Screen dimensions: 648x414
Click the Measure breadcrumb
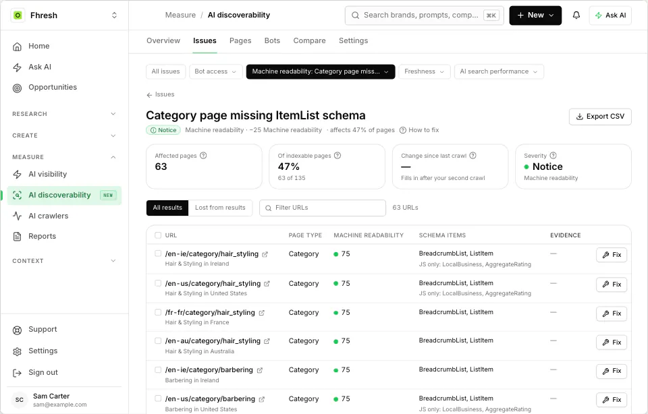click(181, 16)
